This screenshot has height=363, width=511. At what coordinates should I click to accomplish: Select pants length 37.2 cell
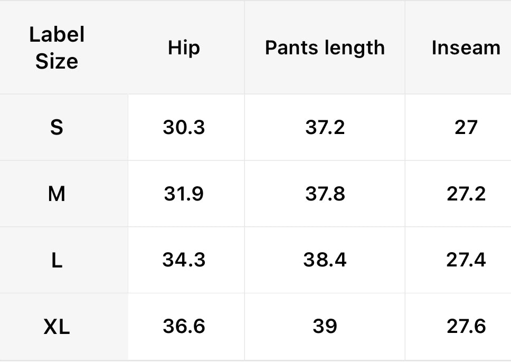[325, 127]
